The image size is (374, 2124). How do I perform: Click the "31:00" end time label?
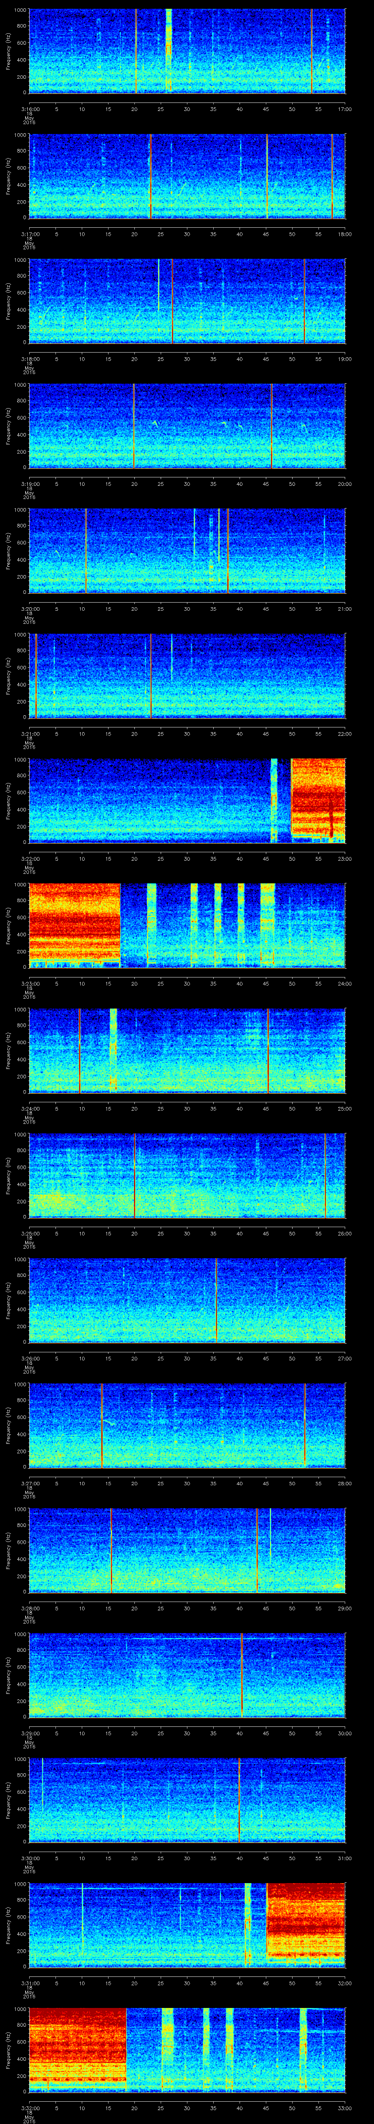coord(344,1857)
